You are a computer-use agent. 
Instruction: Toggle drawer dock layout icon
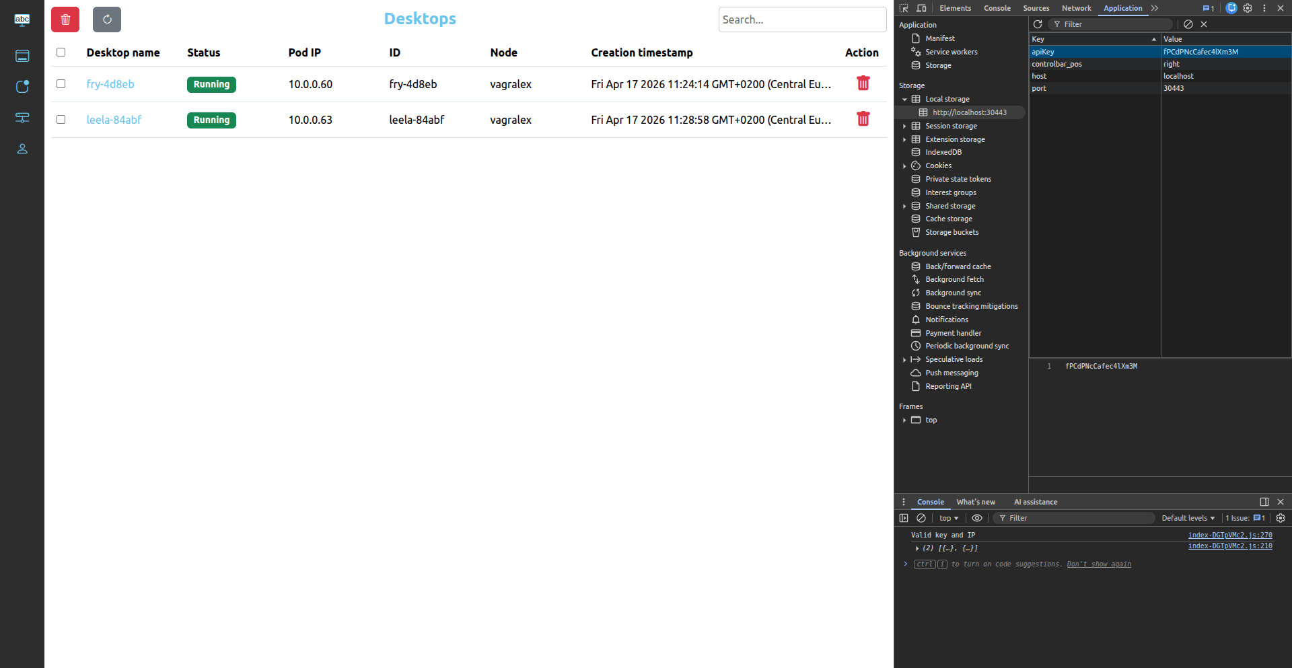click(x=1264, y=502)
